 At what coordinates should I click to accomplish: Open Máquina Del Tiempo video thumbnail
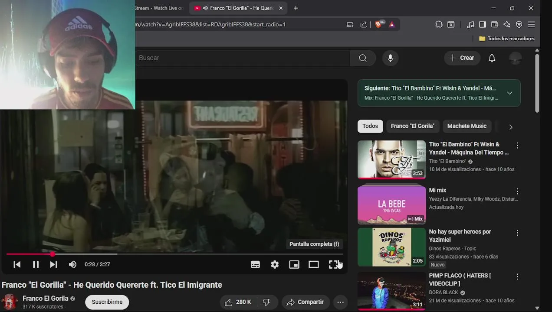pyautogui.click(x=391, y=159)
